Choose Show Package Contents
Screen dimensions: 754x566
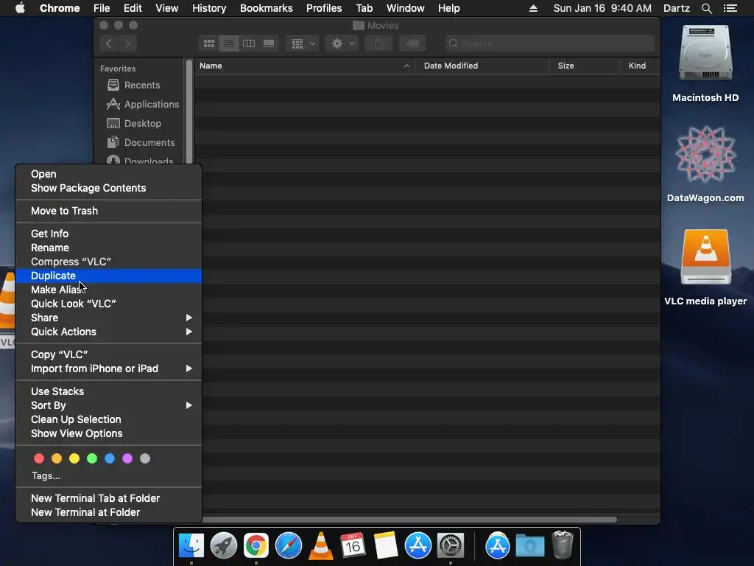pyautogui.click(x=109, y=188)
